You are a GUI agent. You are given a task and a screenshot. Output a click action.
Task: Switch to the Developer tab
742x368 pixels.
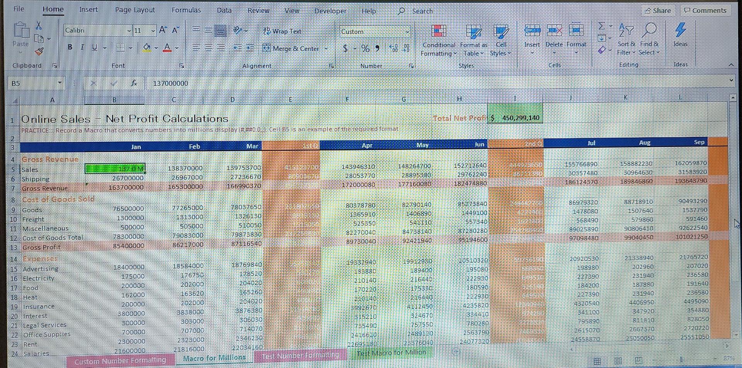click(330, 11)
